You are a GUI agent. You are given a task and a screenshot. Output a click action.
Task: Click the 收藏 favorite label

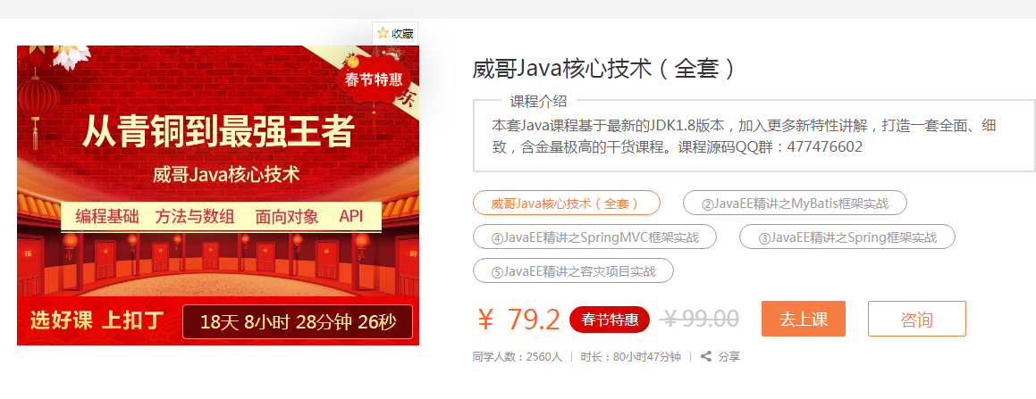click(402, 34)
